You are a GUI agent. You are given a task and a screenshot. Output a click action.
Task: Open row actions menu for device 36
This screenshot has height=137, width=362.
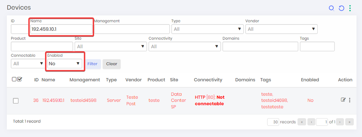click(349, 100)
